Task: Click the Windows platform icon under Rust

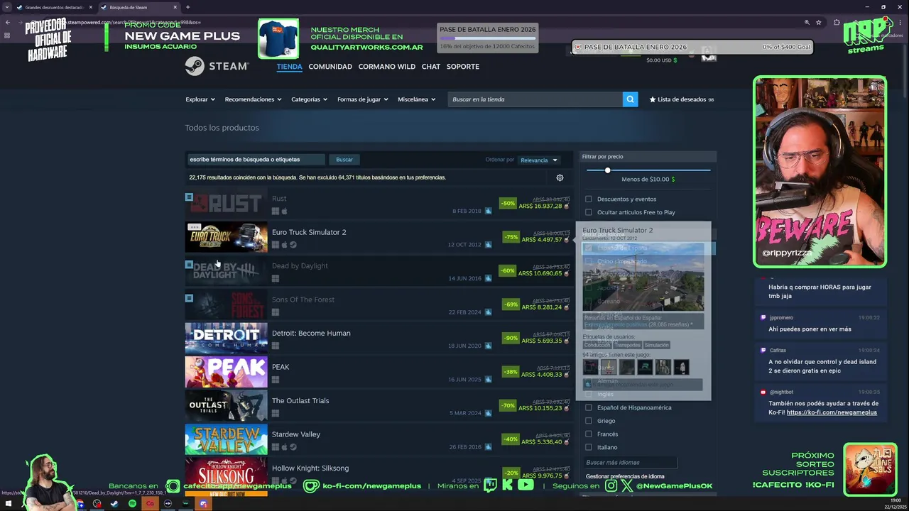Action: click(x=276, y=211)
